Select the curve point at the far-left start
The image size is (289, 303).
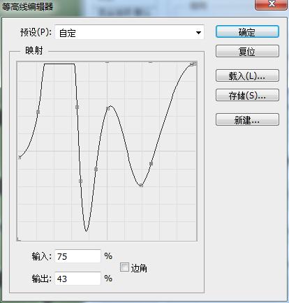(x=20, y=158)
